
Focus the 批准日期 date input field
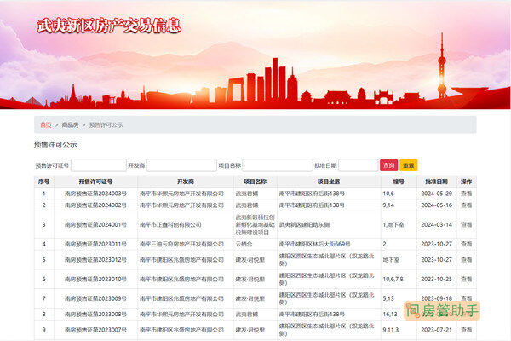359,165
